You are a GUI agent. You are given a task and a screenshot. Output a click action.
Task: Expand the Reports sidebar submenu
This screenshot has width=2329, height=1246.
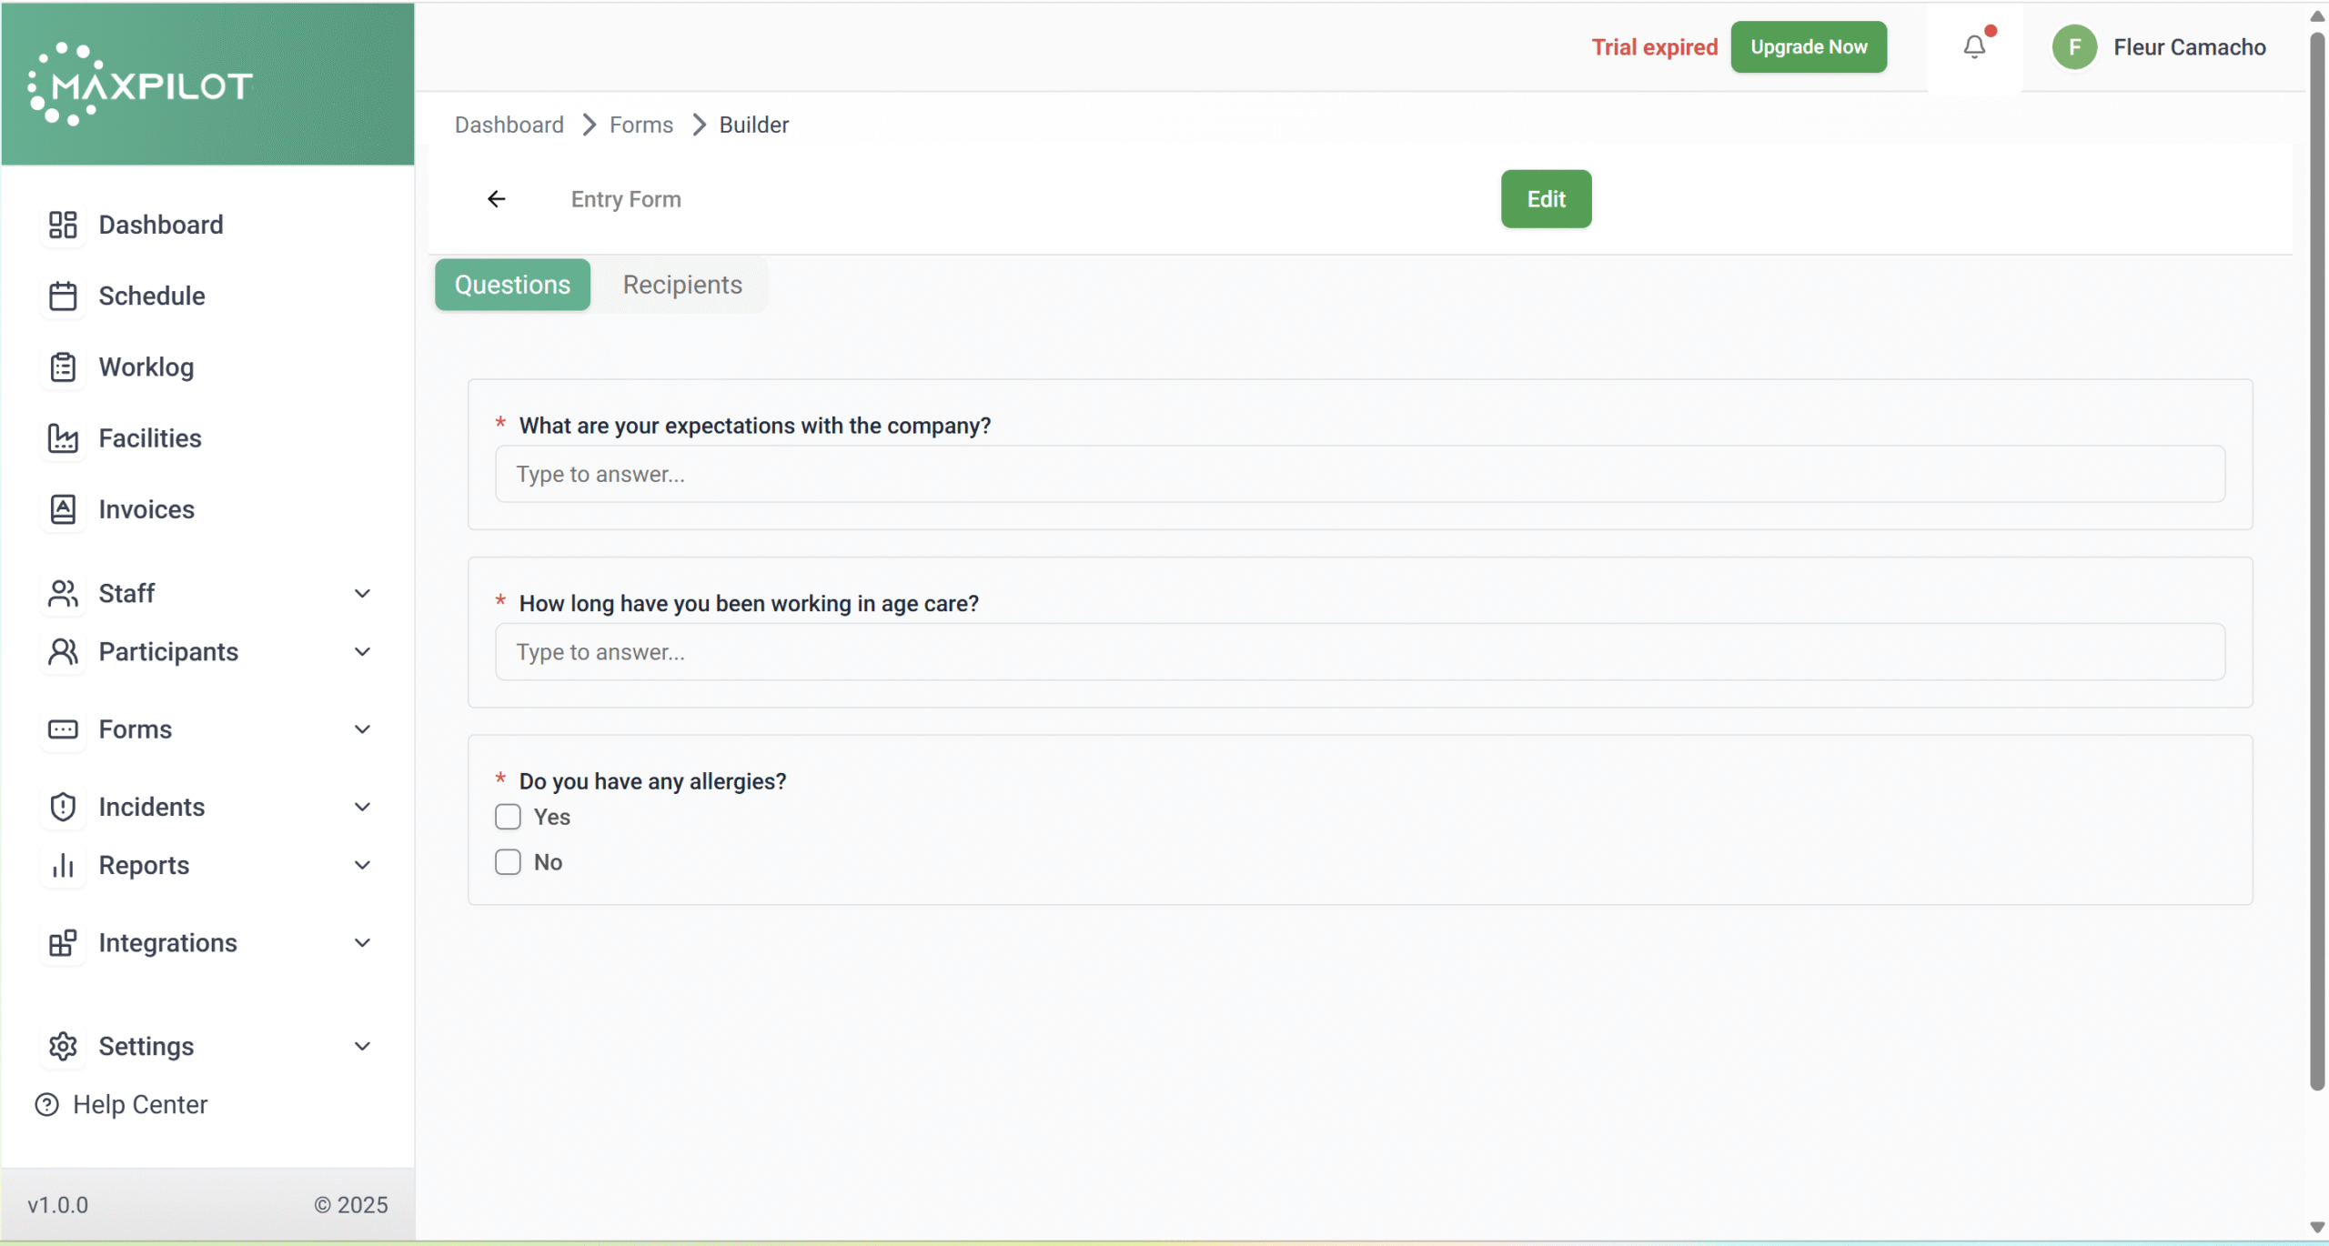pyautogui.click(x=362, y=865)
